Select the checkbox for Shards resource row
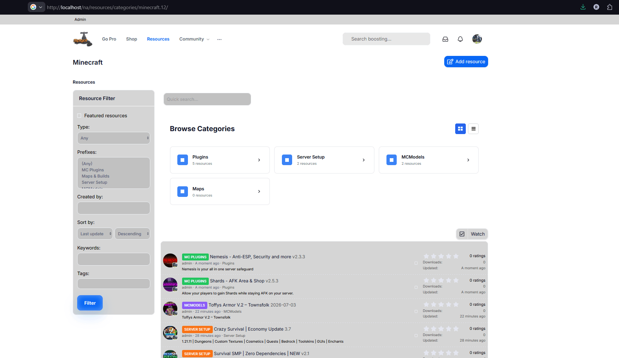This screenshot has width=619, height=358. (x=416, y=287)
